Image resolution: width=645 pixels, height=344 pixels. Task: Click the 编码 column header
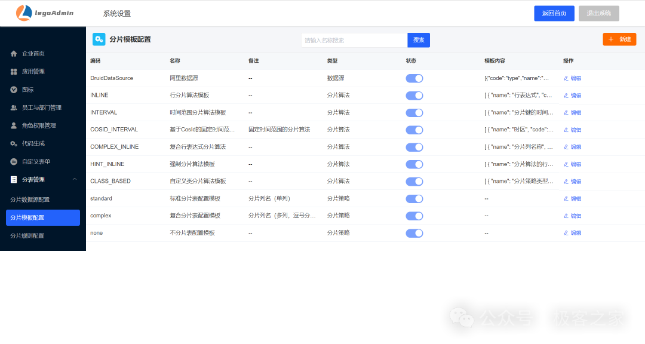tap(96, 61)
